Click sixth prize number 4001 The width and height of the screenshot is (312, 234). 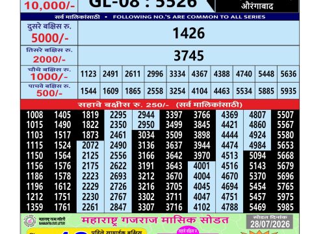pos(201,166)
